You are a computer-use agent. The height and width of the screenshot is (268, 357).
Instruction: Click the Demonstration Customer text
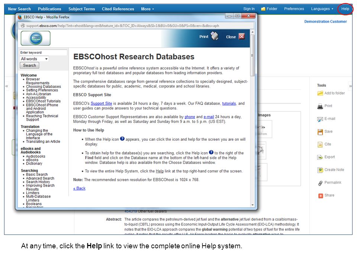pos(325,22)
